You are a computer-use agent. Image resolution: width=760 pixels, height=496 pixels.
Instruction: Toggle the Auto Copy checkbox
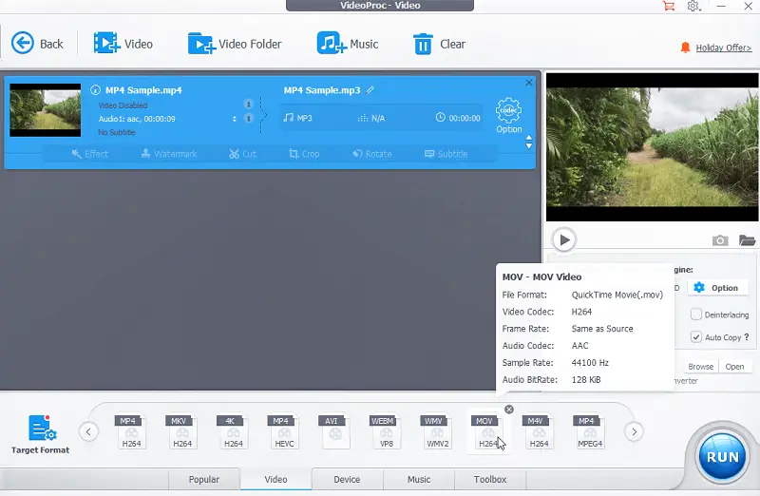tap(696, 336)
